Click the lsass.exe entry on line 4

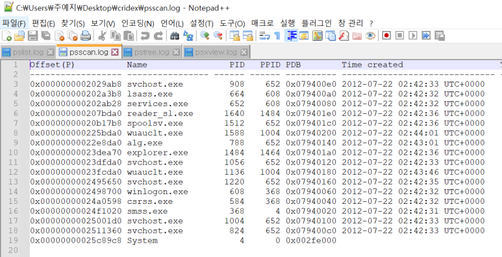point(150,94)
